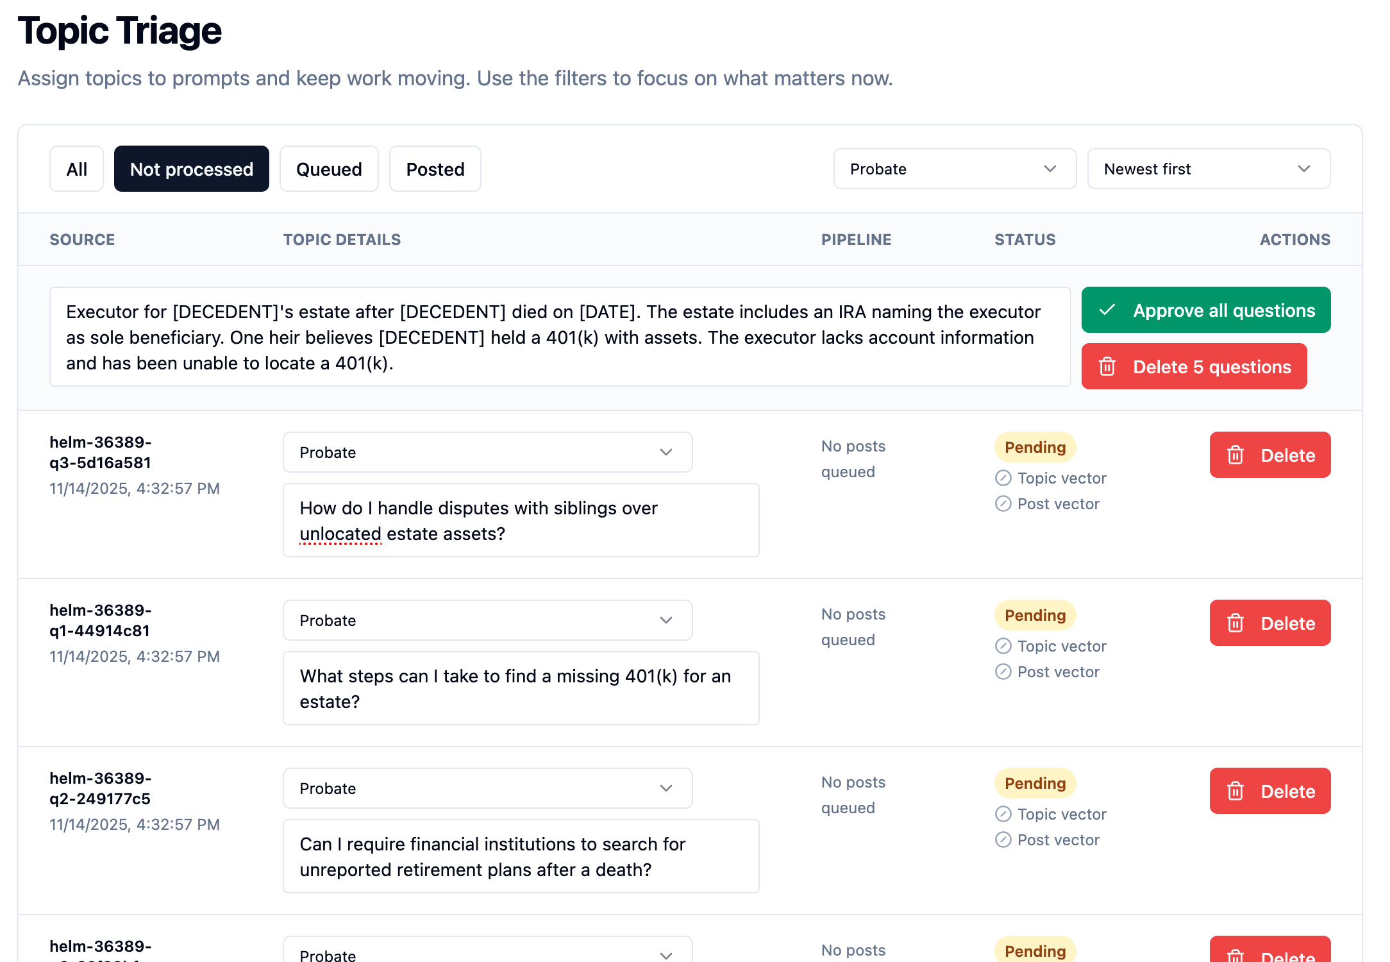Image resolution: width=1390 pixels, height=962 pixels.
Task: Switch to the Posted filter tab
Action: tap(435, 169)
